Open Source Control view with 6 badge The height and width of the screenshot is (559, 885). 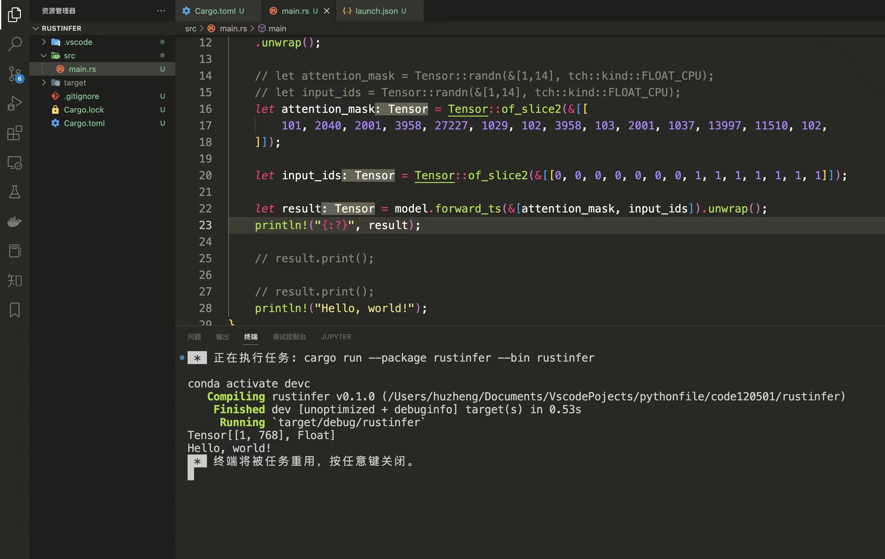coord(15,74)
